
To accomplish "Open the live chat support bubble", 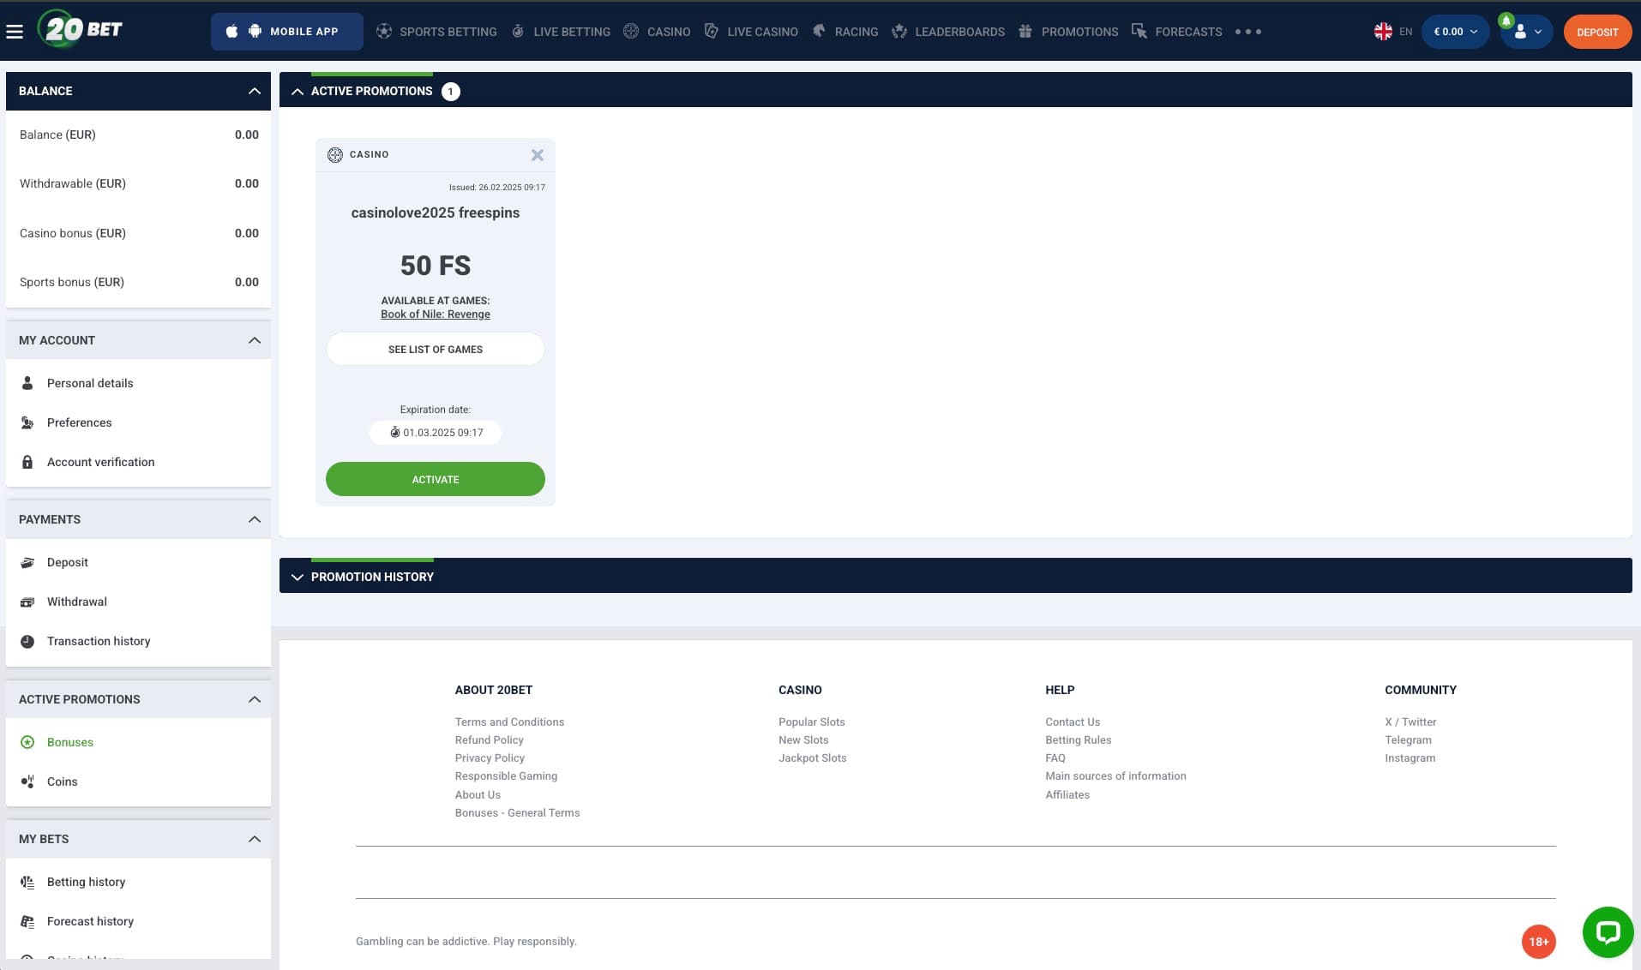I will pyautogui.click(x=1607, y=931).
